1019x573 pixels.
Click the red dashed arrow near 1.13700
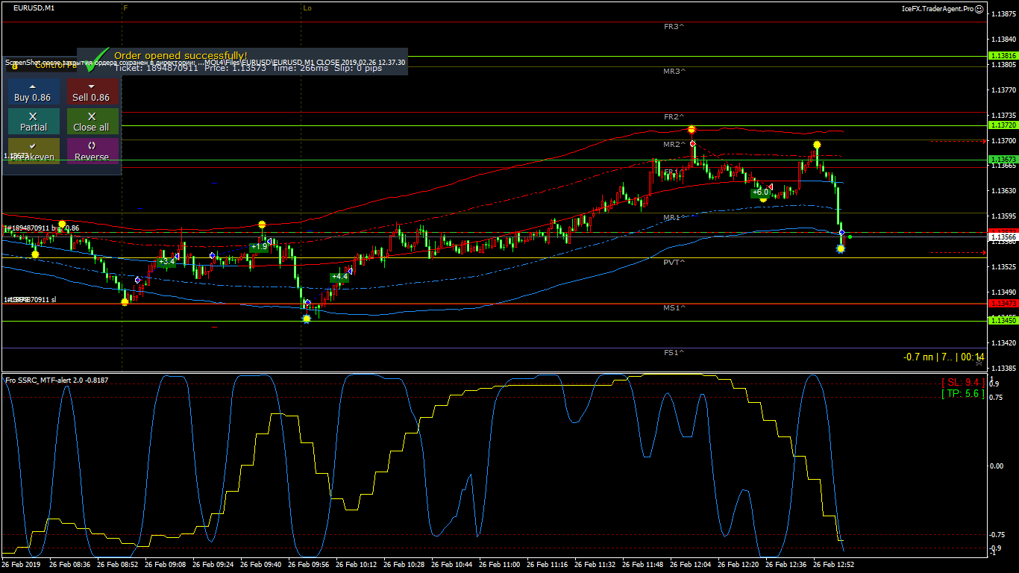tap(959, 140)
